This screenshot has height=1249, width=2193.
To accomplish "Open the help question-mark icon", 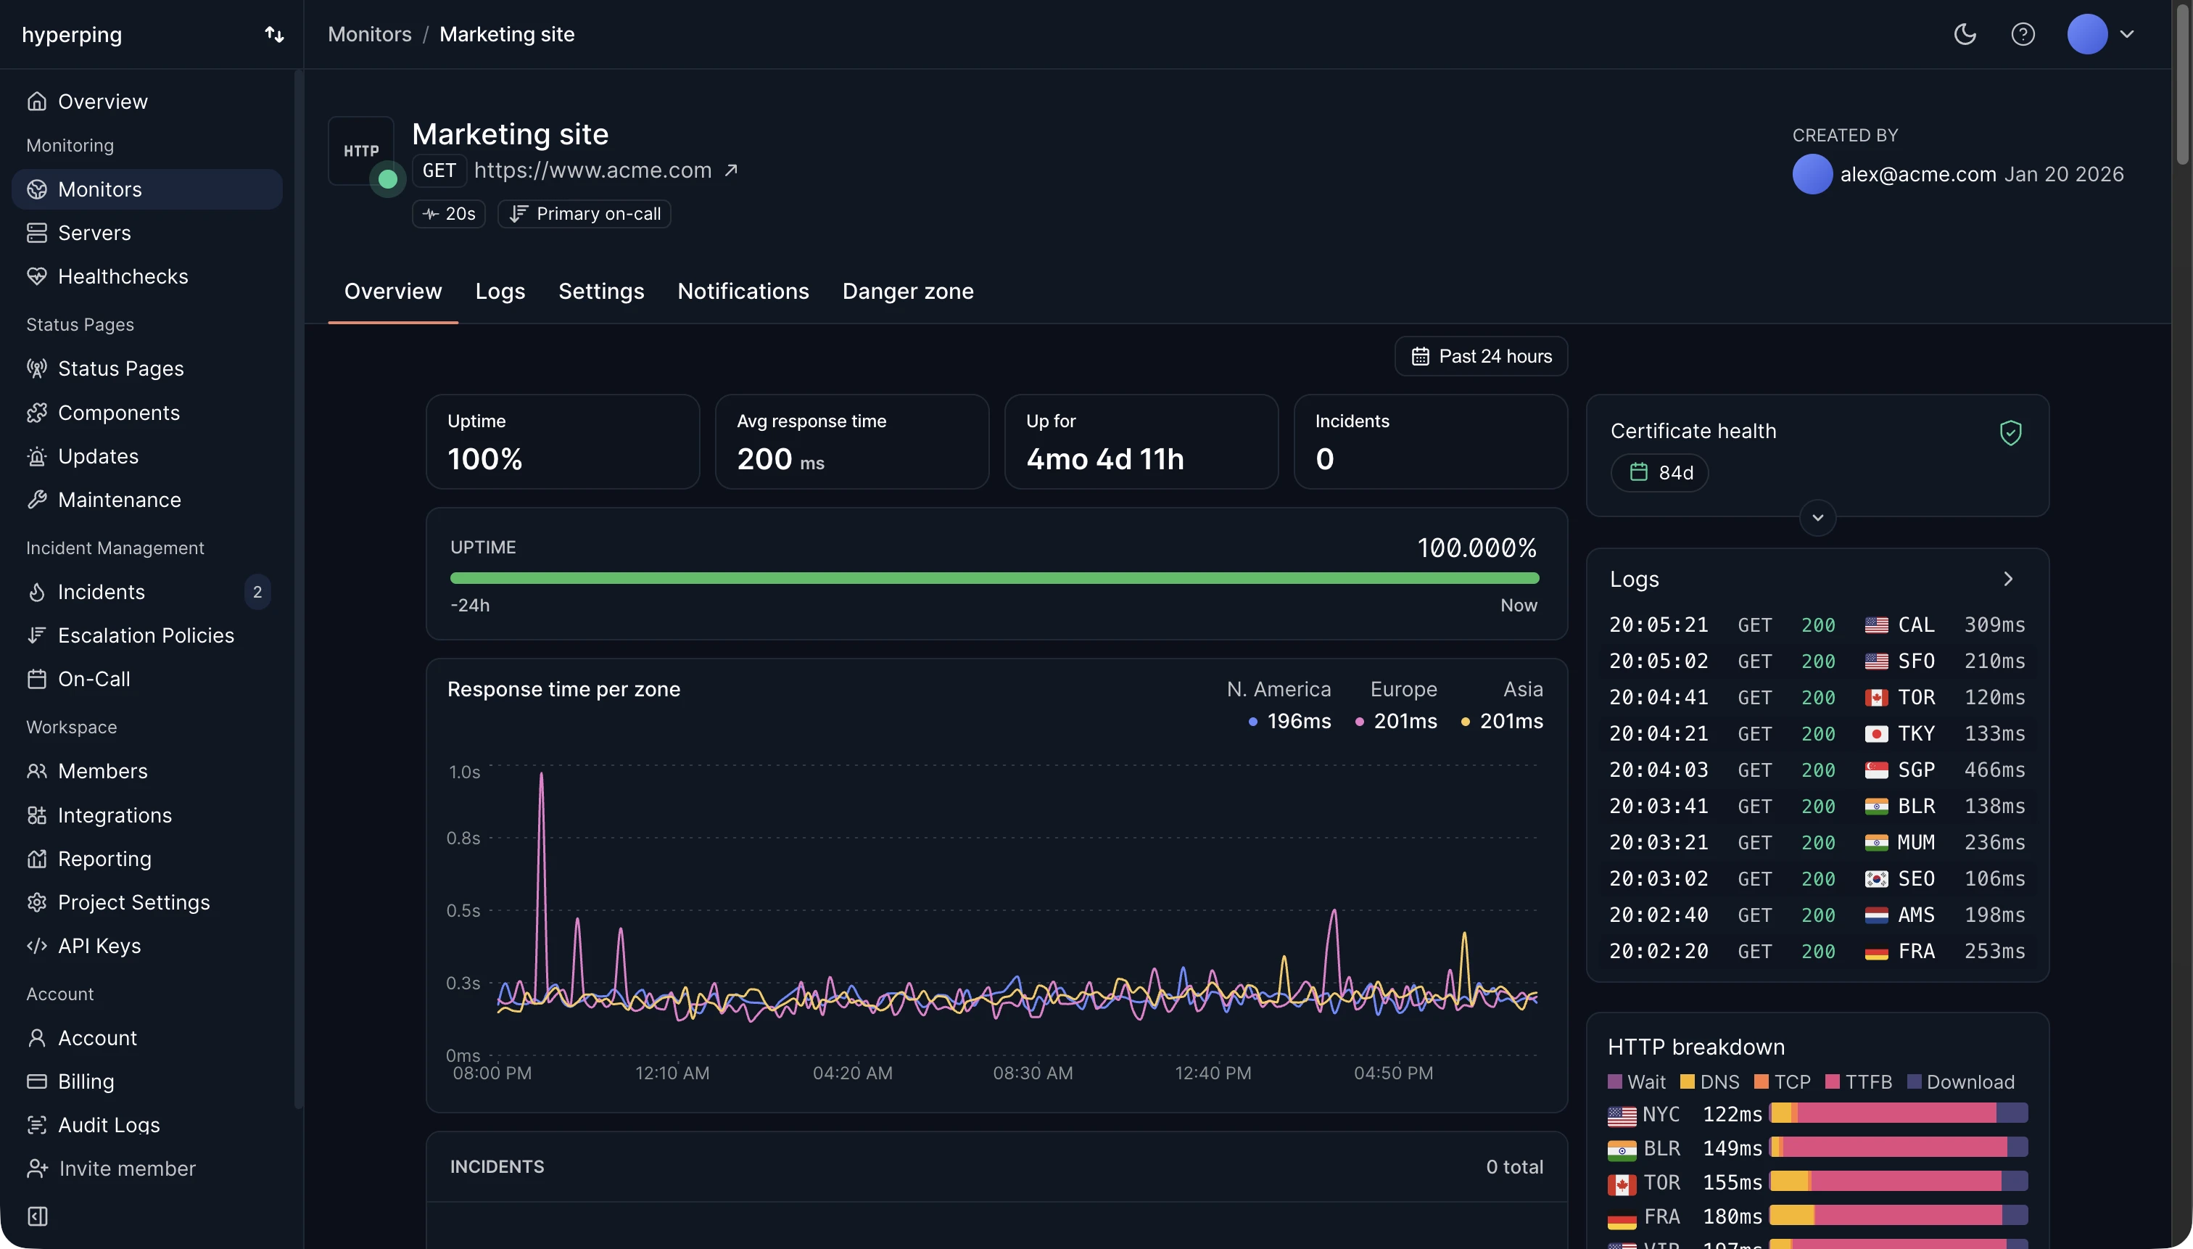I will tap(2023, 34).
